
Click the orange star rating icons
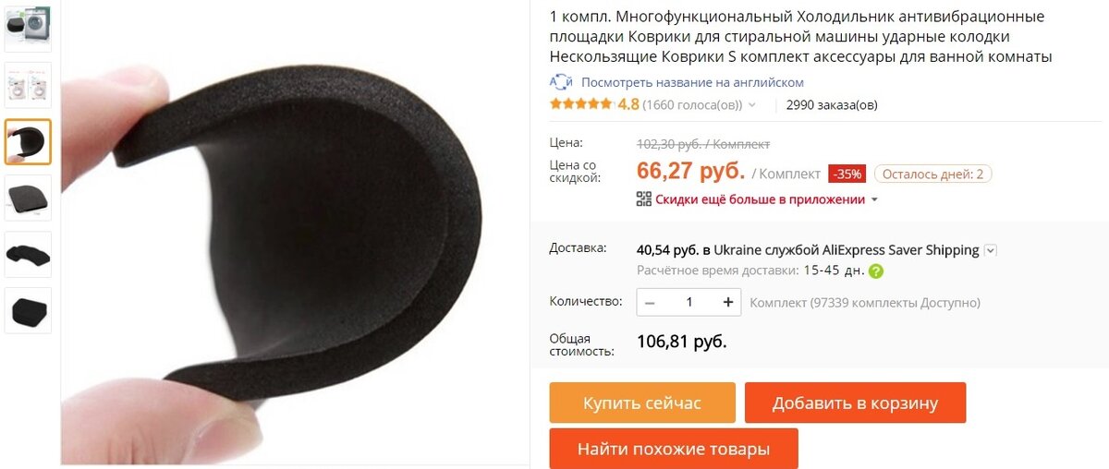pyautogui.click(x=581, y=104)
